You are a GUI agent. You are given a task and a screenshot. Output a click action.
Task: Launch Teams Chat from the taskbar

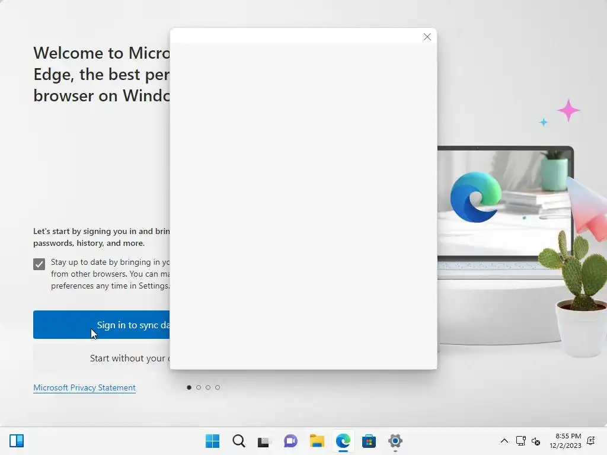click(x=290, y=441)
